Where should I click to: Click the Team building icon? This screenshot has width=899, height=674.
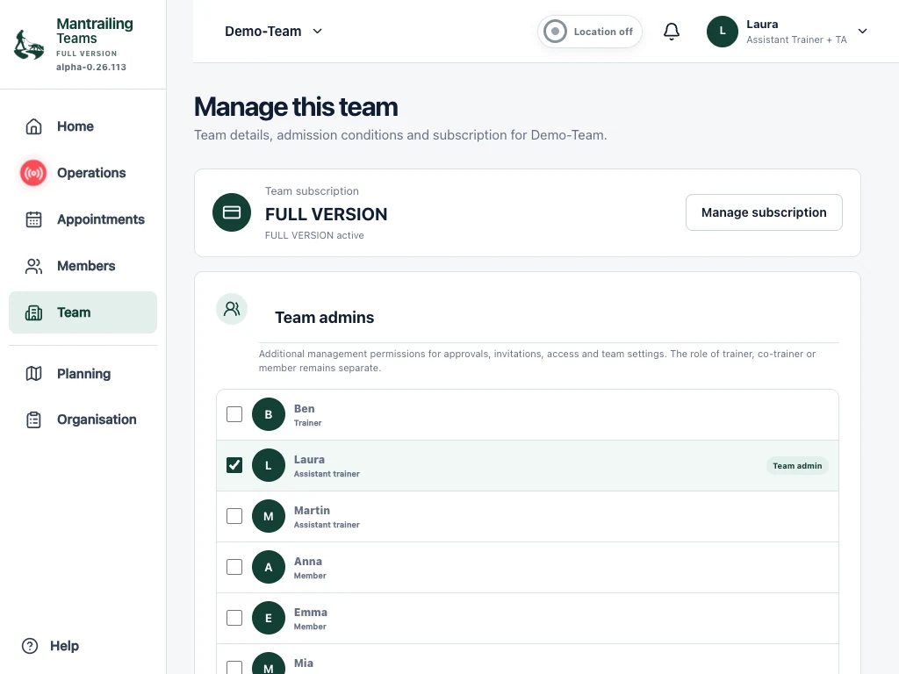pyautogui.click(x=34, y=312)
